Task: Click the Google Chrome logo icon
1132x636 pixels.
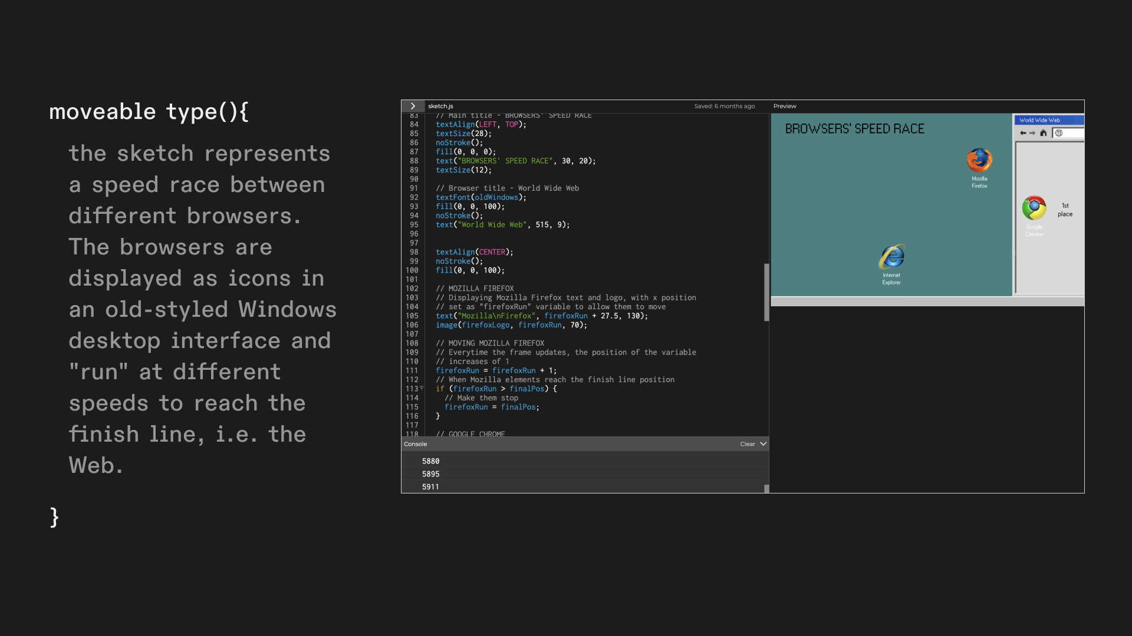Action: click(x=1034, y=208)
